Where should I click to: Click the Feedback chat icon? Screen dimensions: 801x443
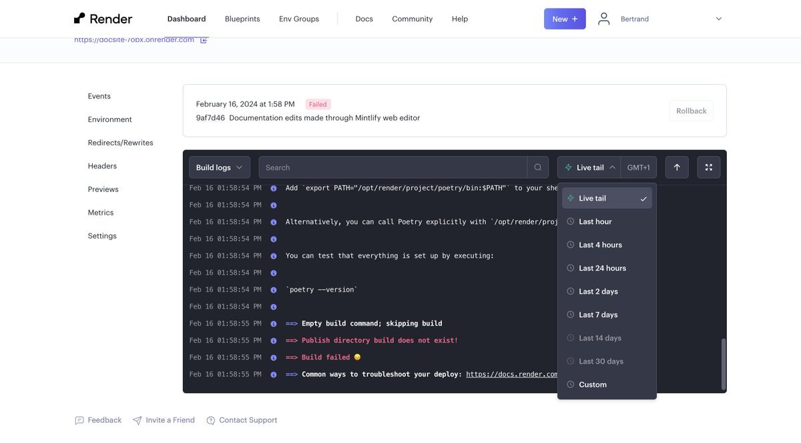click(x=79, y=420)
